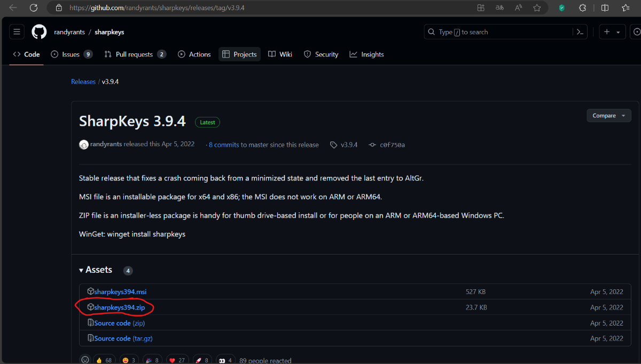Image resolution: width=641 pixels, height=364 pixels.
Task: Click the 527 KB file size text
Action: point(475,292)
